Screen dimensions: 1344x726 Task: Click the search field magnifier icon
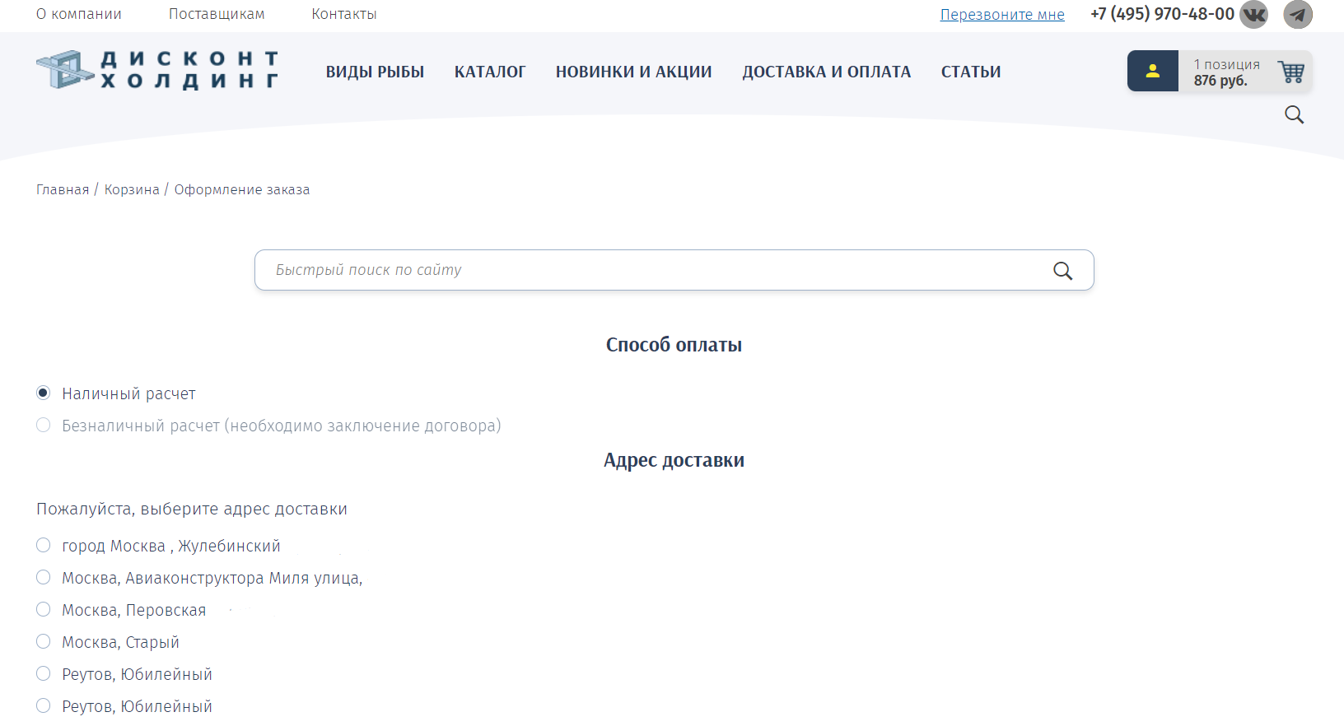tap(1062, 271)
